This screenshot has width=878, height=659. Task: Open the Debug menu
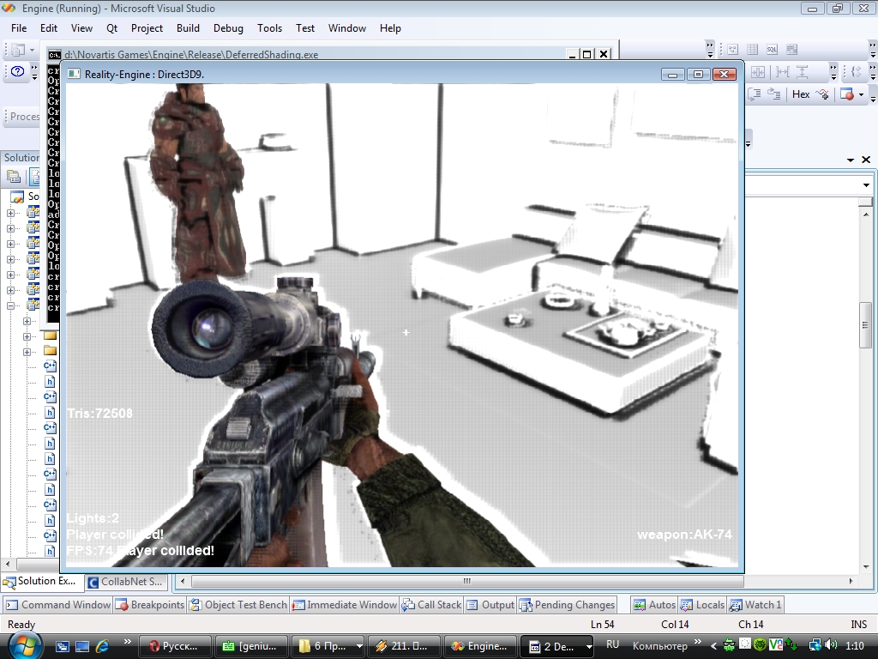(x=228, y=28)
